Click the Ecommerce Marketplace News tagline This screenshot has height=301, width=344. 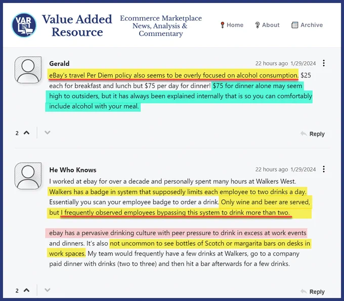[161, 26]
